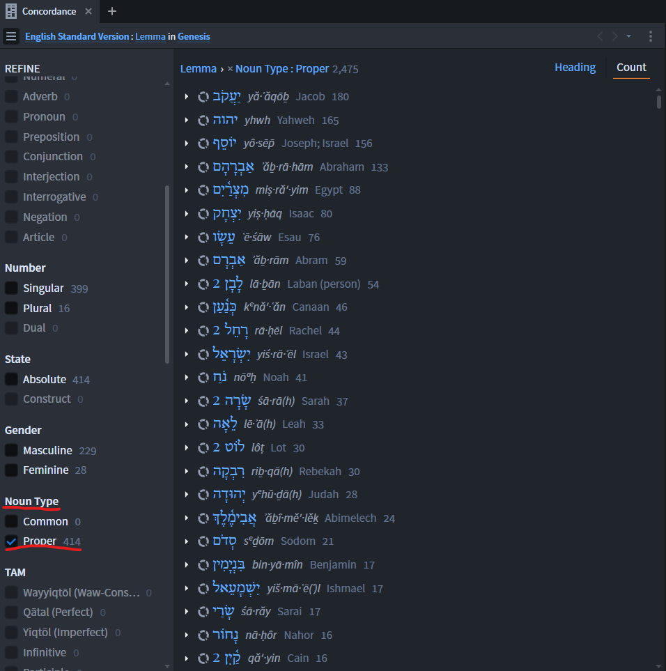Check the Adverb checkbox
Image resolution: width=666 pixels, height=671 pixels.
point(12,97)
